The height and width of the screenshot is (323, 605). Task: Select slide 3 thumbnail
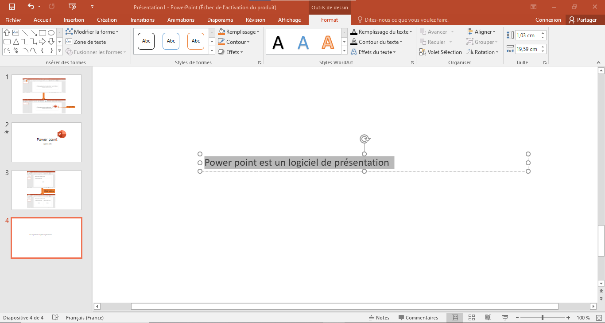[47, 190]
